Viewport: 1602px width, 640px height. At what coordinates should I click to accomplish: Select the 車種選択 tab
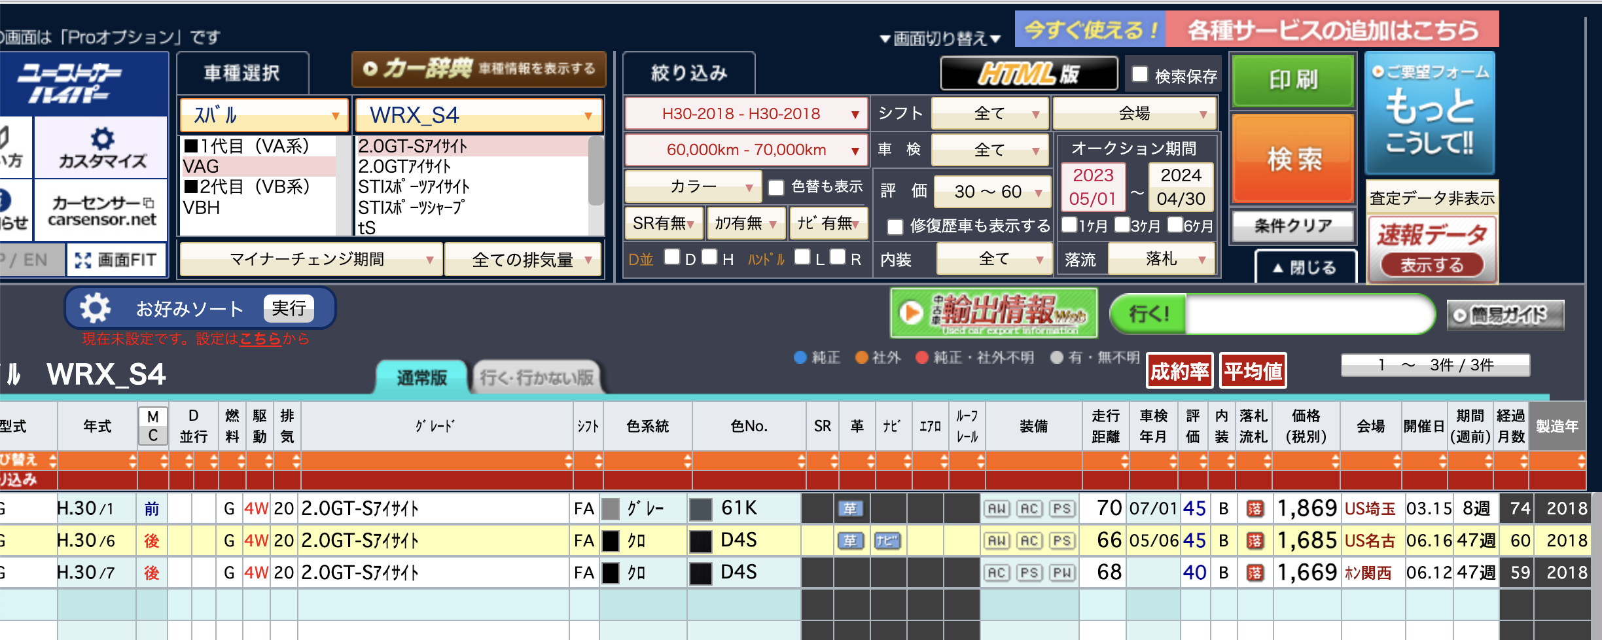(242, 73)
